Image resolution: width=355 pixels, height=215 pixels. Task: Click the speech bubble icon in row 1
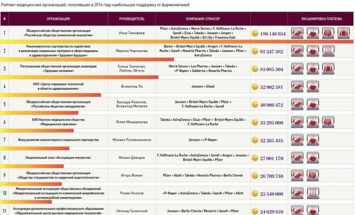coord(328,33)
